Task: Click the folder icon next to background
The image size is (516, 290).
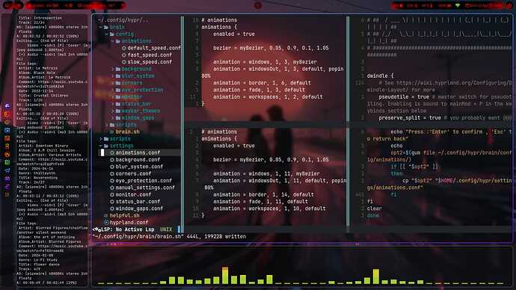Action: [118, 69]
